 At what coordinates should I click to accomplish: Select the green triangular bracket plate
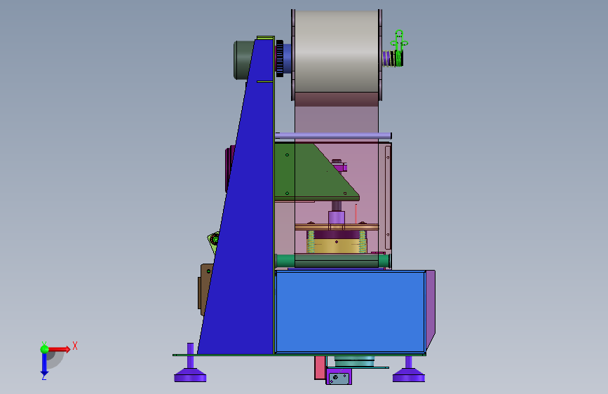pyautogui.click(x=306, y=175)
